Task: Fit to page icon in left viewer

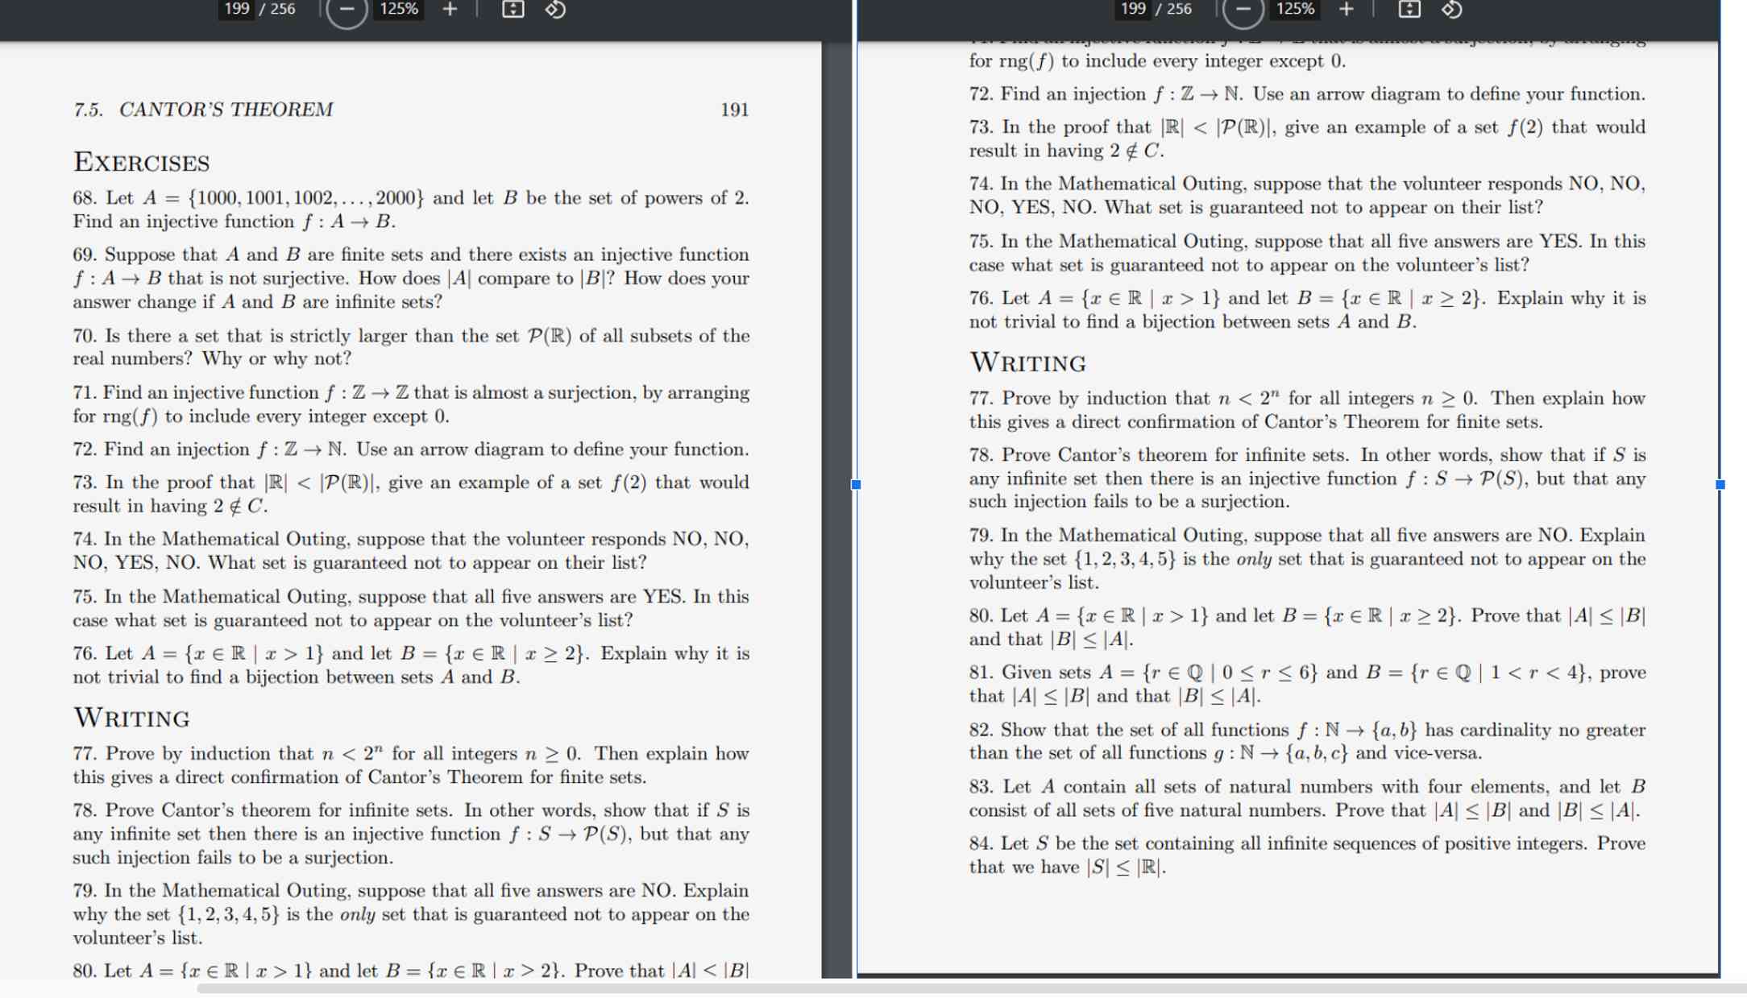Action: (x=513, y=10)
